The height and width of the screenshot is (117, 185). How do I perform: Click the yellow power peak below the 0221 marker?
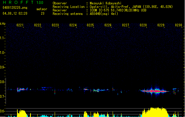tap(22, 113)
